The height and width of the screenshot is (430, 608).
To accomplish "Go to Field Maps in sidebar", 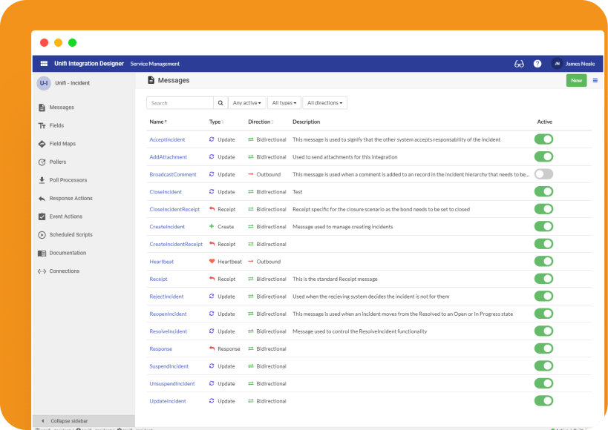I will [62, 144].
